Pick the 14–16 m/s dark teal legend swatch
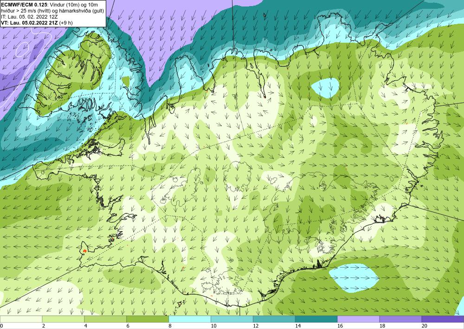Image resolution: width=464 pixels, height=329 pixels. click(316, 319)
